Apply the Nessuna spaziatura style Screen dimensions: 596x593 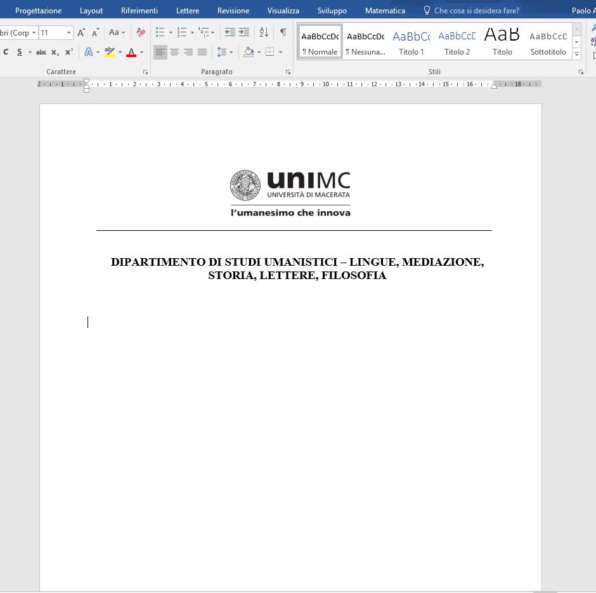coord(366,41)
